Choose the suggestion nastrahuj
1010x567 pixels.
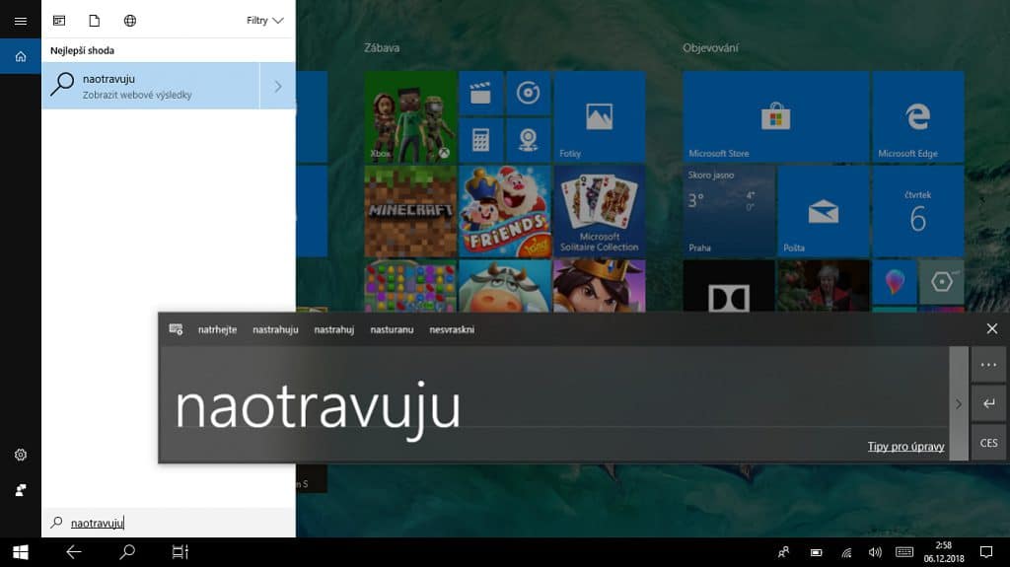pyautogui.click(x=333, y=329)
